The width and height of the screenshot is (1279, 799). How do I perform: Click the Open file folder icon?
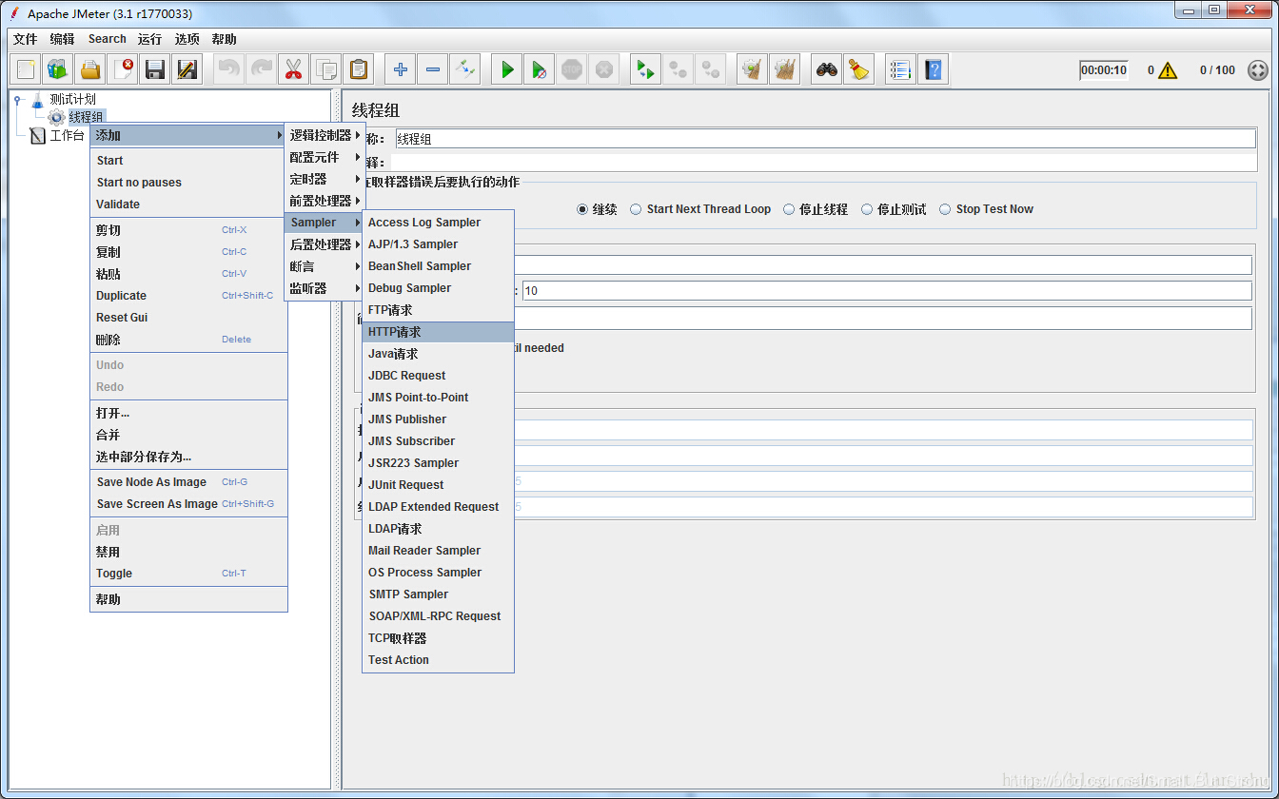tap(90, 69)
